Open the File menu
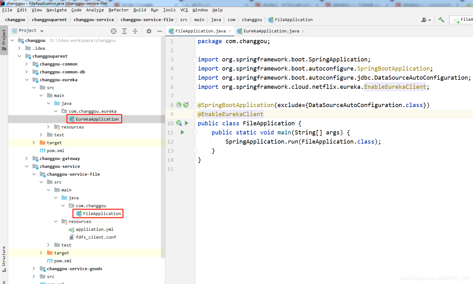Image resolution: width=473 pixels, height=284 pixels. point(7,10)
